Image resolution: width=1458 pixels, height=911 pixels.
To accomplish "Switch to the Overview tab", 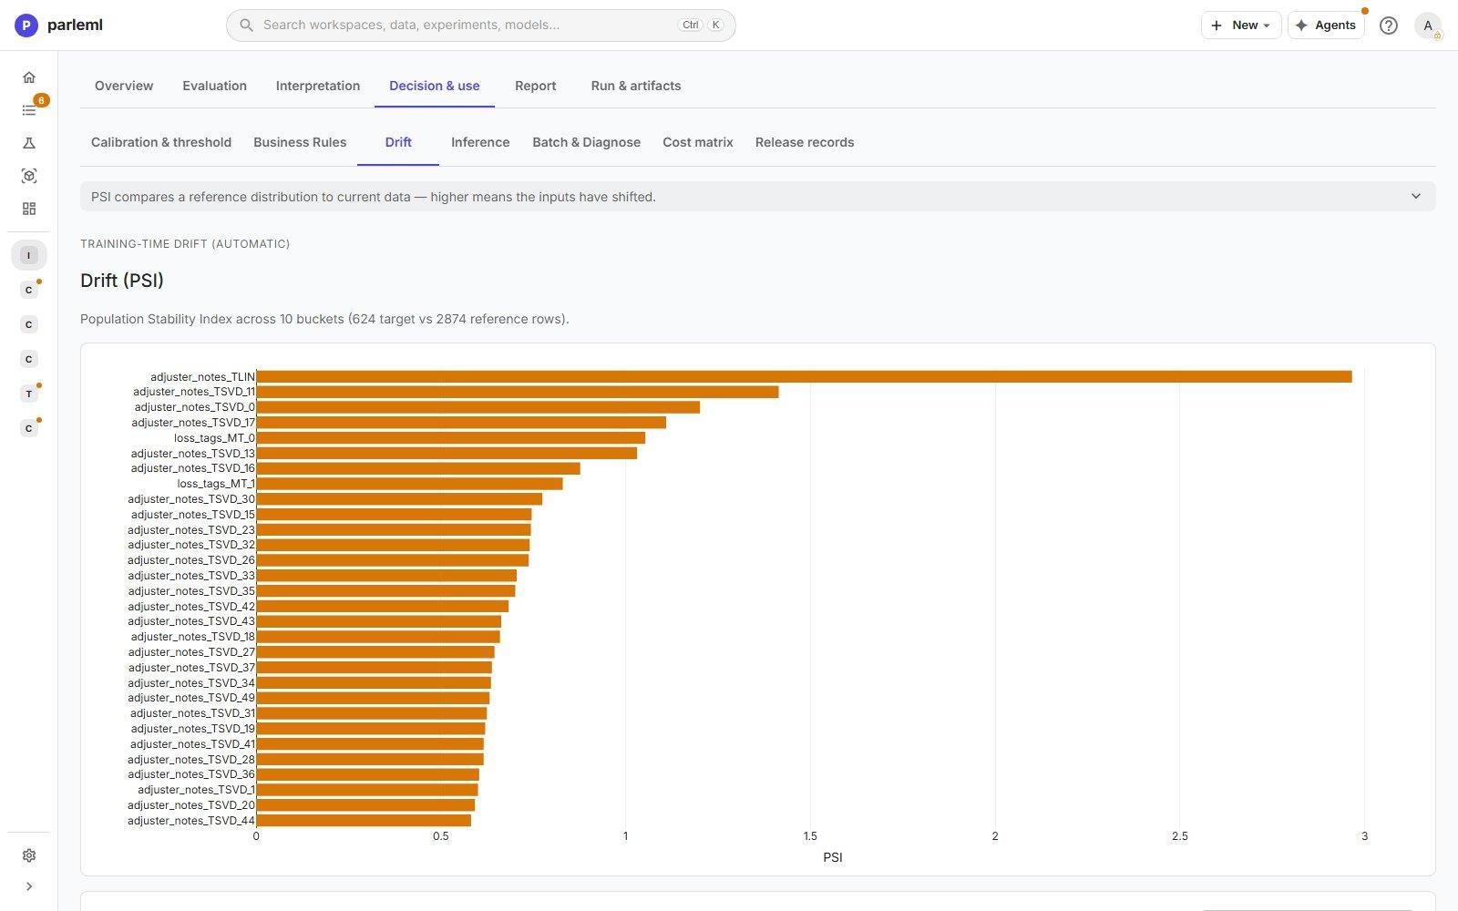I will [124, 86].
